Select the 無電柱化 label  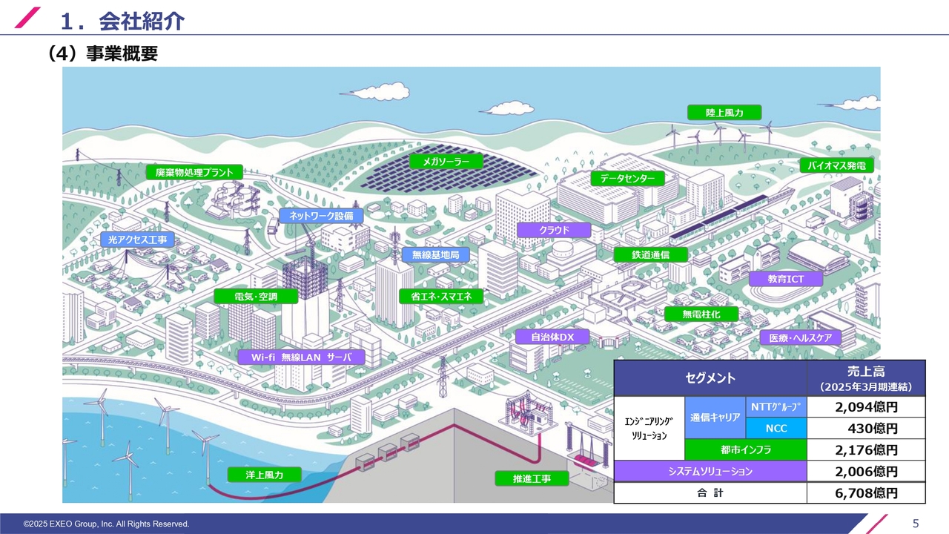pos(701,314)
